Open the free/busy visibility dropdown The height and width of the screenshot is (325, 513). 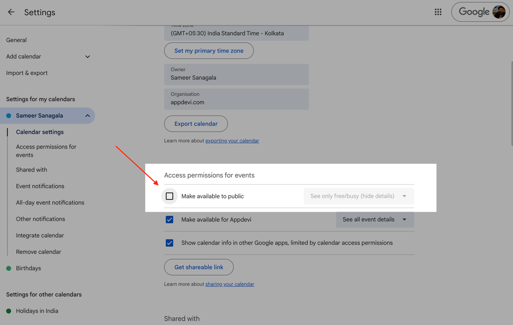click(359, 196)
